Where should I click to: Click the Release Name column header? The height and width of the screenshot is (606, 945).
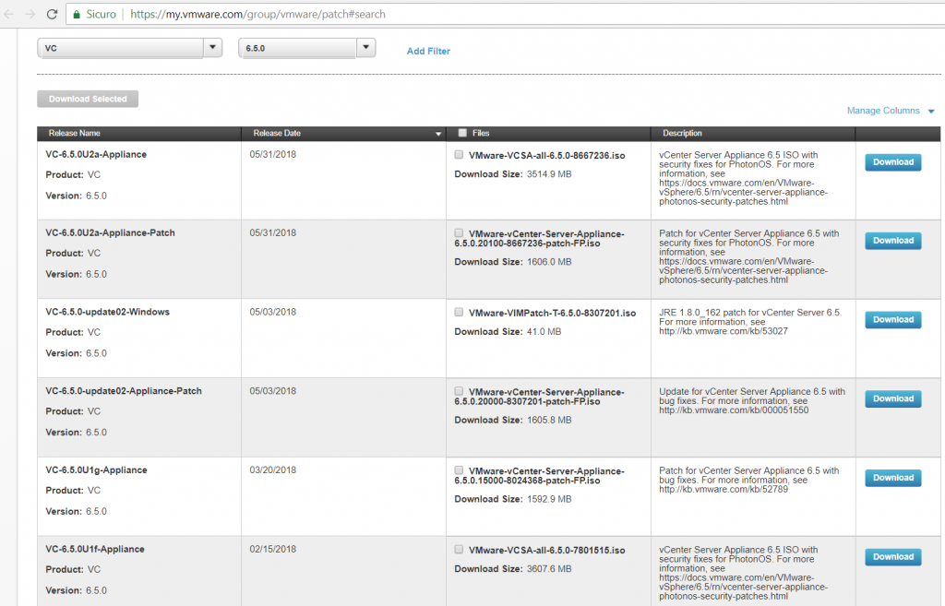pyautogui.click(x=75, y=133)
